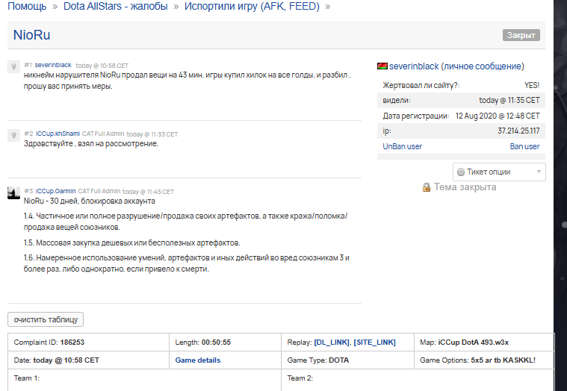567x391 pixels.
Task: Open severinblack (личное сообщение) link
Action: click(456, 66)
